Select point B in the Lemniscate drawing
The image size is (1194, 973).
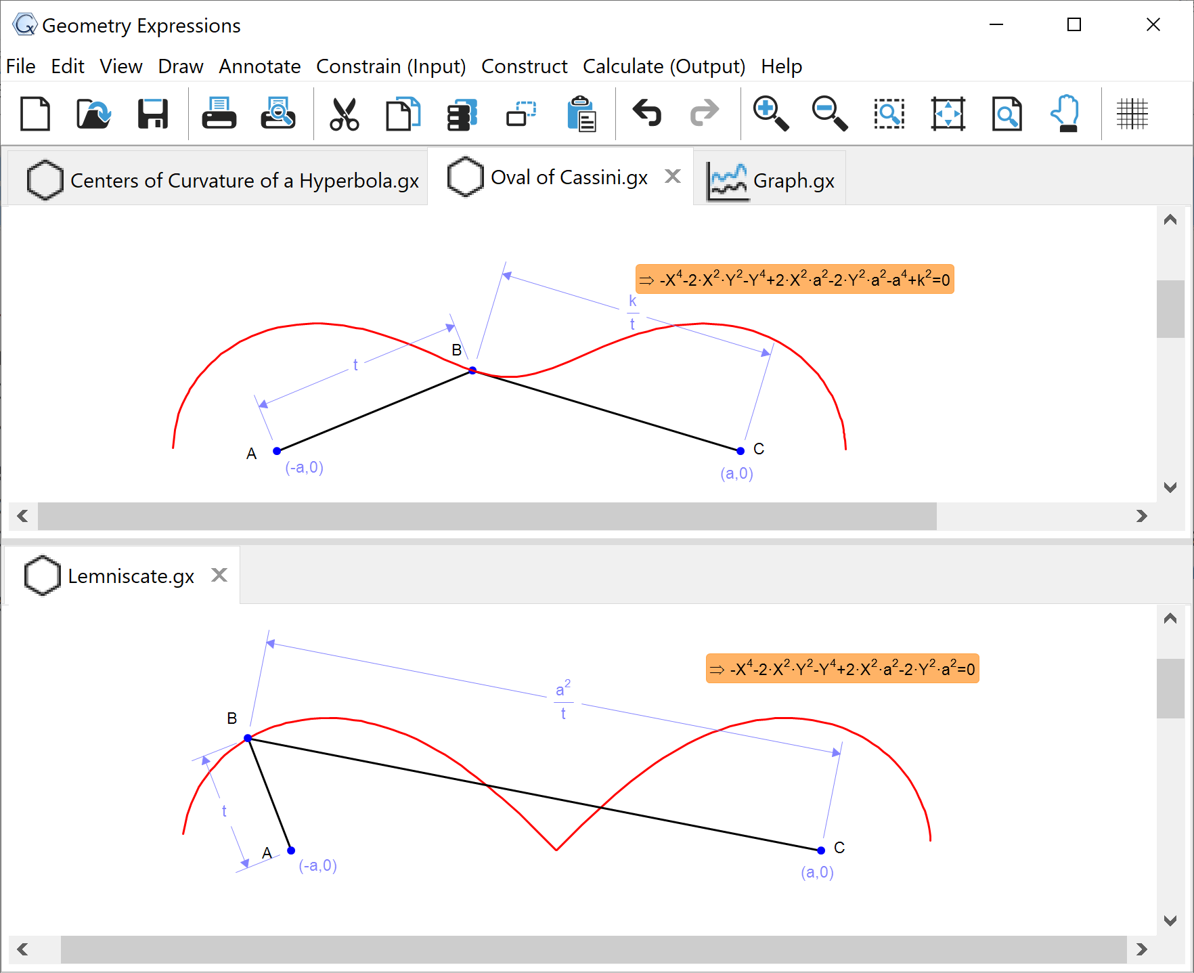[248, 738]
